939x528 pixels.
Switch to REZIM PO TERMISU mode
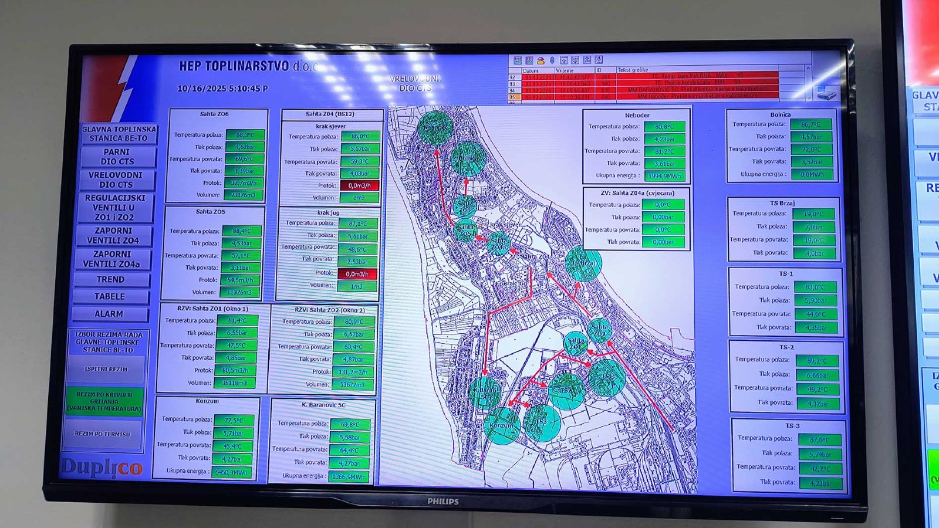[x=103, y=434]
